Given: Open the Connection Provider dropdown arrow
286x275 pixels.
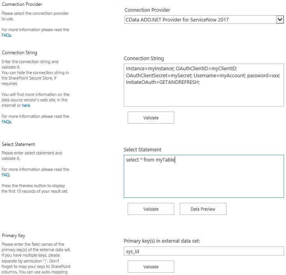Looking at the screenshot, I should click(x=279, y=20).
